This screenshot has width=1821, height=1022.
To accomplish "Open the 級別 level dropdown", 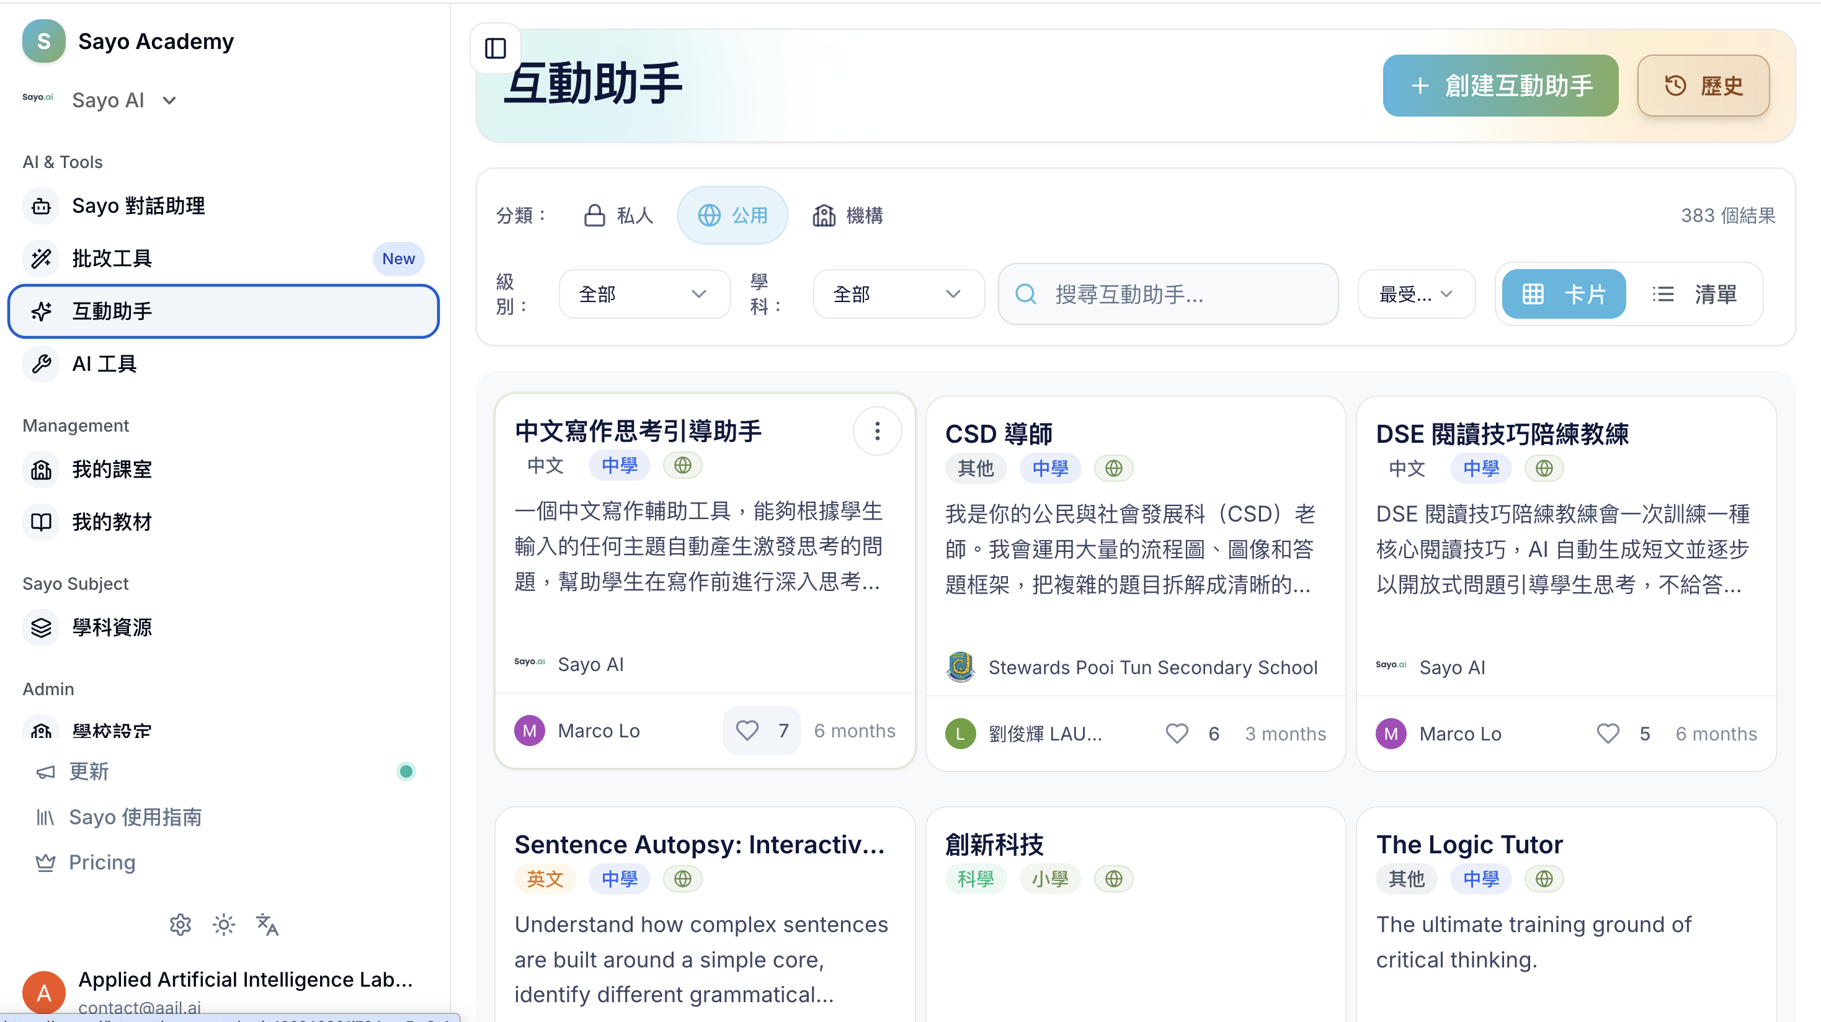I will tap(644, 294).
